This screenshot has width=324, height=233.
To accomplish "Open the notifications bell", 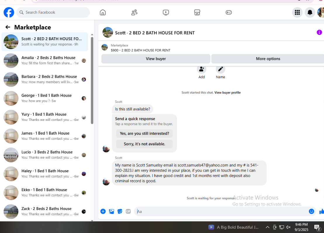I will click(x=310, y=12).
